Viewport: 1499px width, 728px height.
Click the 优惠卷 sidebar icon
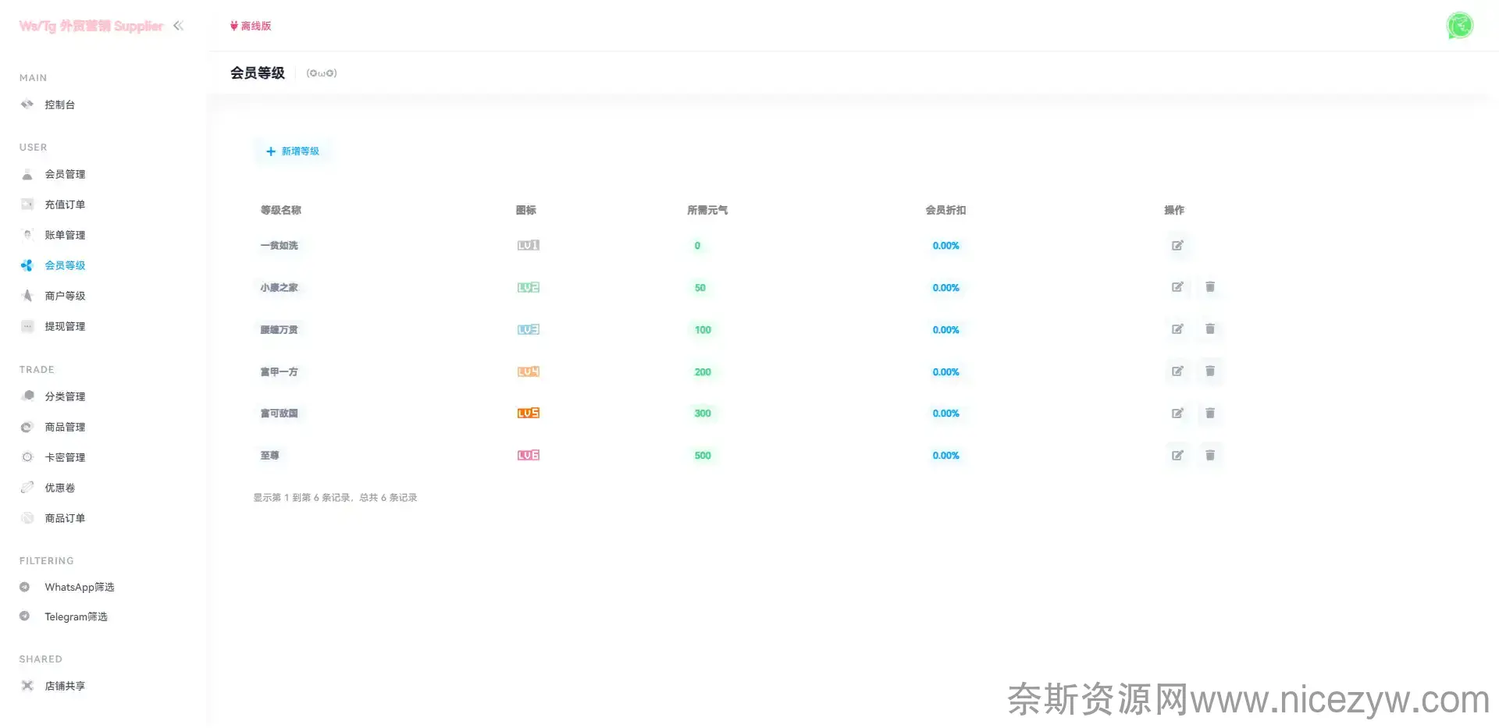coord(27,488)
